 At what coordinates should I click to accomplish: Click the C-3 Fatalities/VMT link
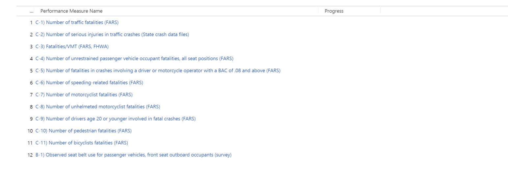[x=72, y=47]
